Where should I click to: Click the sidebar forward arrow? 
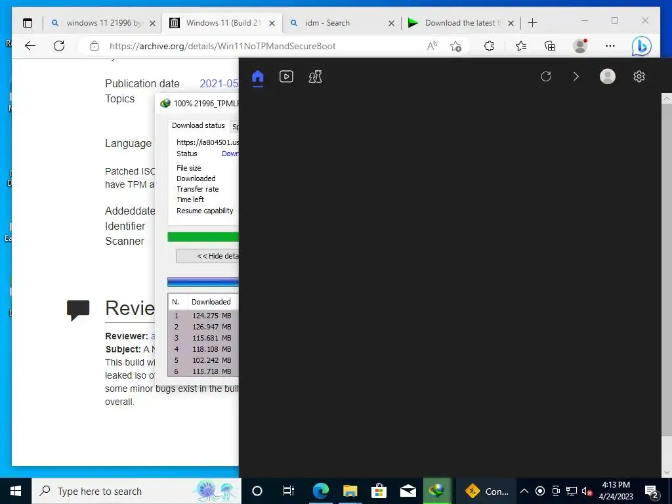coord(576,77)
